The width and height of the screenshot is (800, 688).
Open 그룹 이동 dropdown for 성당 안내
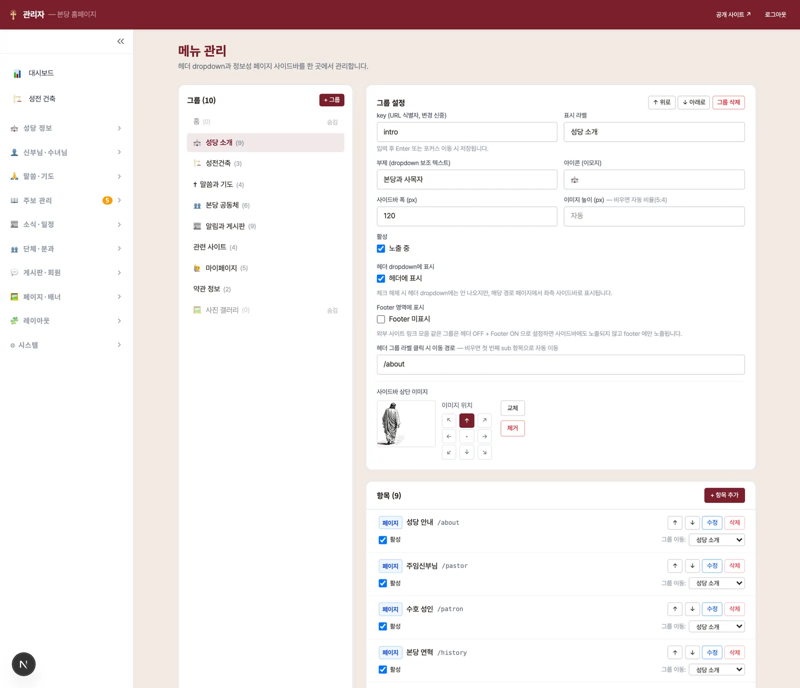717,540
